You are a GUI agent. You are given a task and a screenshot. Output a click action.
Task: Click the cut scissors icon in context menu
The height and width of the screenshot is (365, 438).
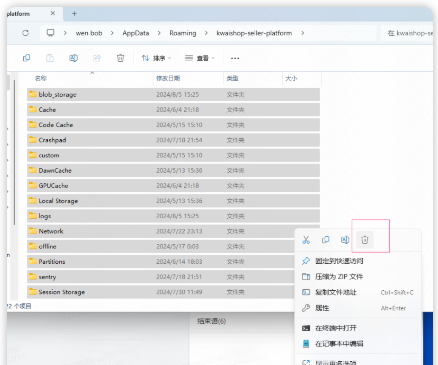point(306,240)
